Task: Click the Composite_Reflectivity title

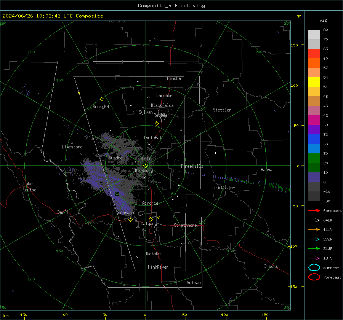Action: pyautogui.click(x=171, y=6)
